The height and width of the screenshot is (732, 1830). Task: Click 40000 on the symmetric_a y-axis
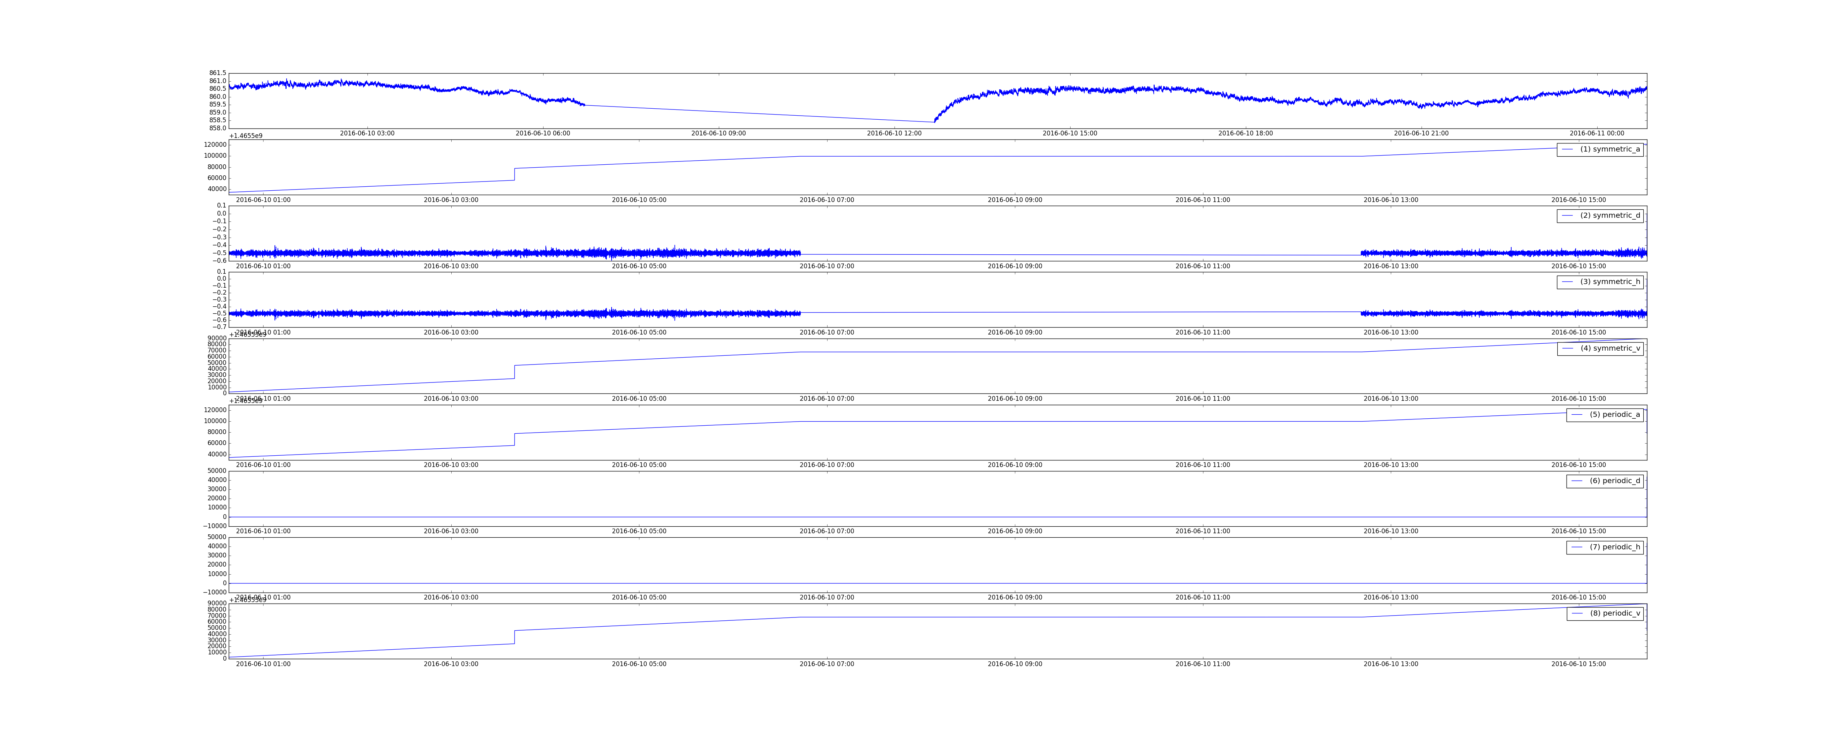coord(217,189)
